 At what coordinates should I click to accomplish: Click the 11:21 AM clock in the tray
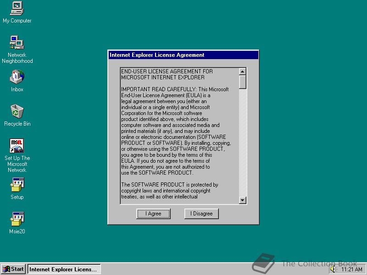pyautogui.click(x=351, y=269)
